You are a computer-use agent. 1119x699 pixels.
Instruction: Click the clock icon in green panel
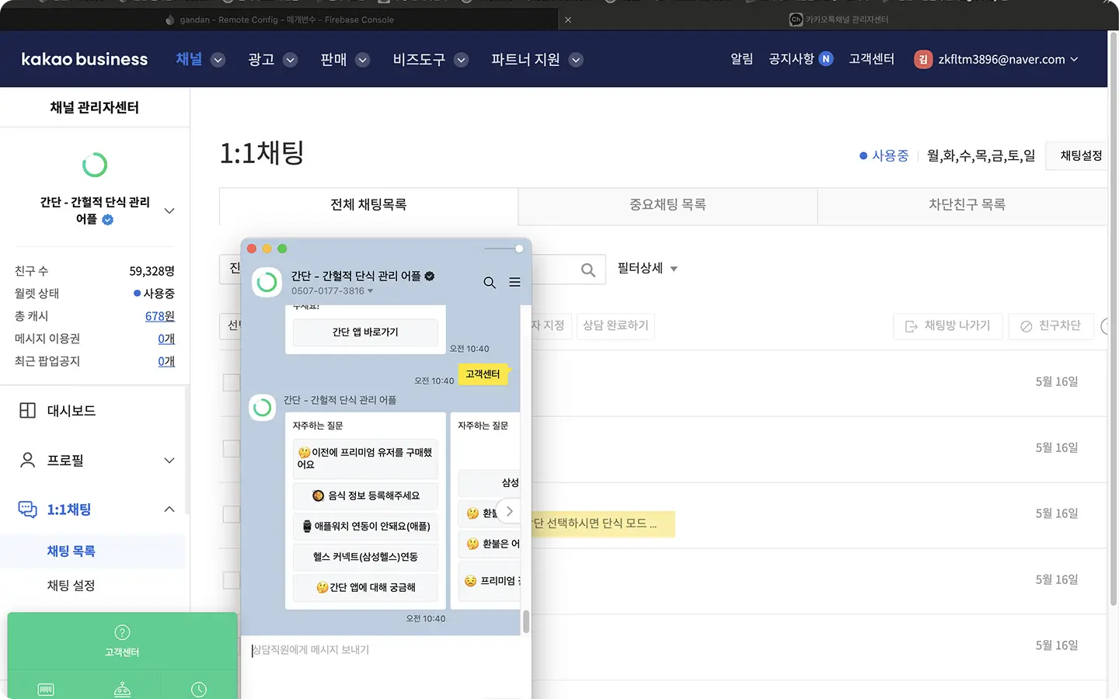pyautogui.click(x=199, y=690)
